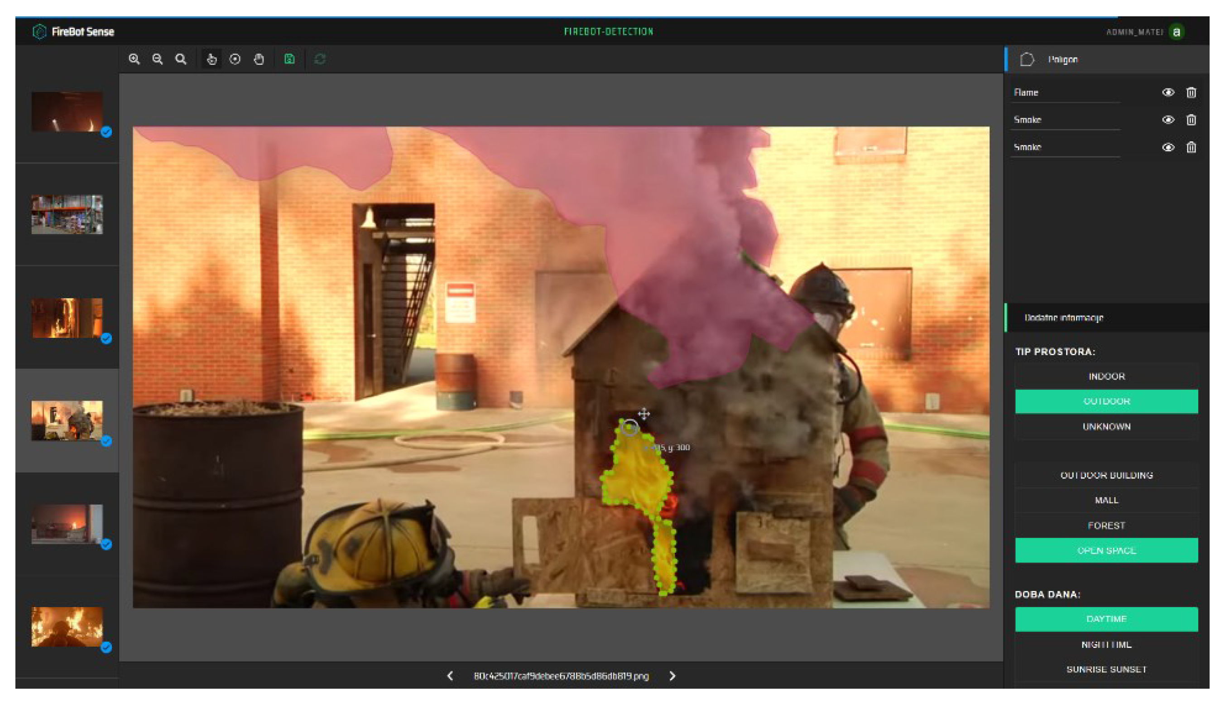This screenshot has height=705, width=1225.
Task: Toggle visibility of second Smoke annotation
Action: (x=1168, y=147)
